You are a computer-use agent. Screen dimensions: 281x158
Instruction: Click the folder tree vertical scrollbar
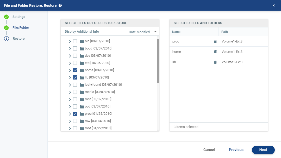(158, 61)
